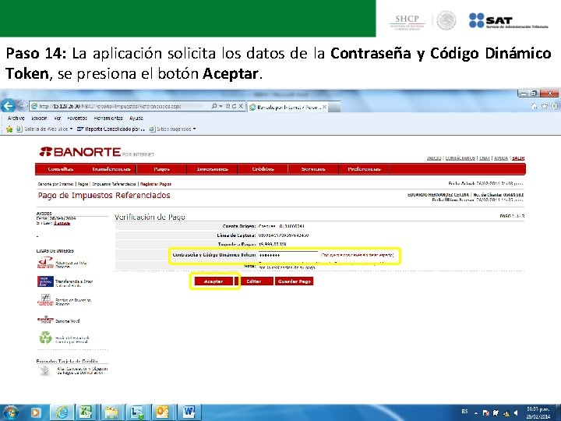Open the AYUDA link at top right
The width and height of the screenshot is (561, 421).
click(501, 157)
